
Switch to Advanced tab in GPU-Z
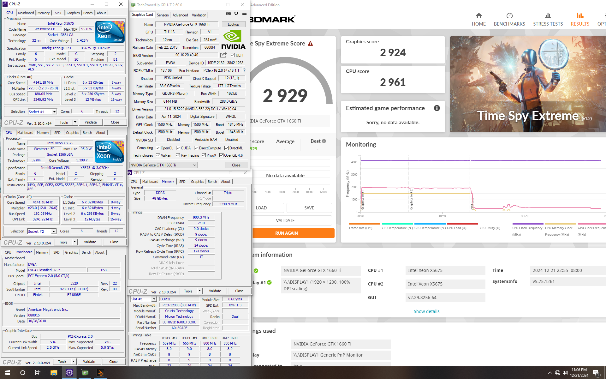180,15
